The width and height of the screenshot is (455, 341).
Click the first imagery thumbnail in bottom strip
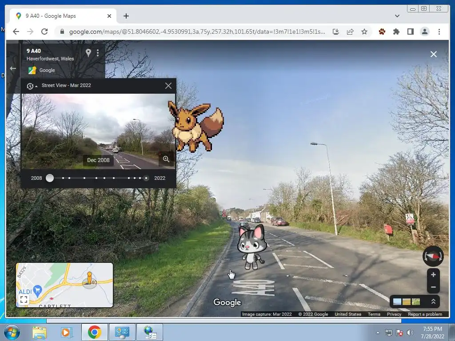(397, 302)
